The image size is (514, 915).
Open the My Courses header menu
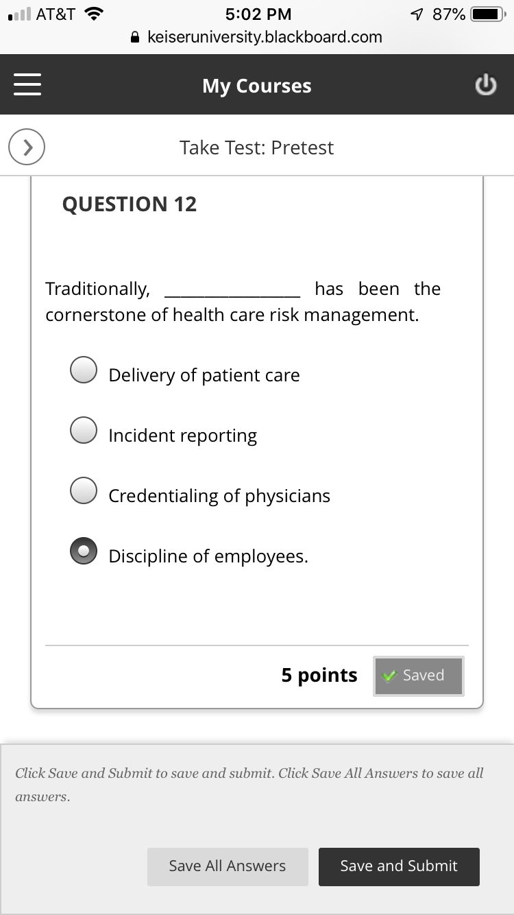[x=256, y=85]
